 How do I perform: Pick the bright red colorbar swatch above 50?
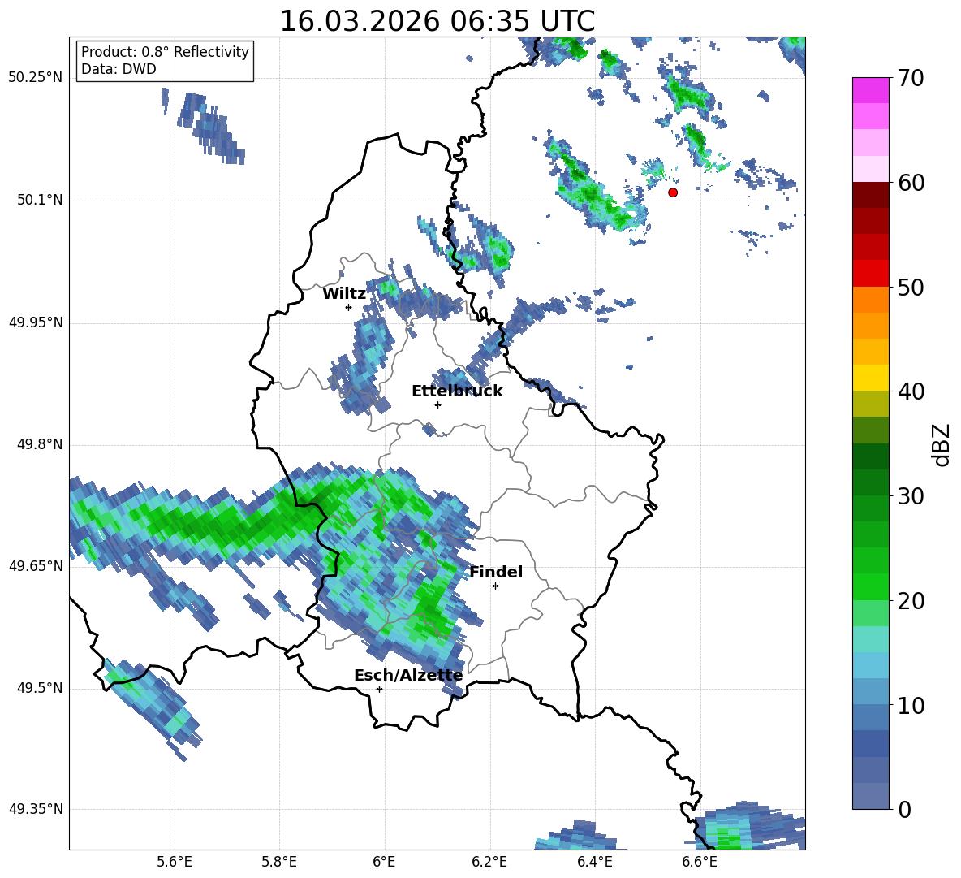[x=870, y=274]
